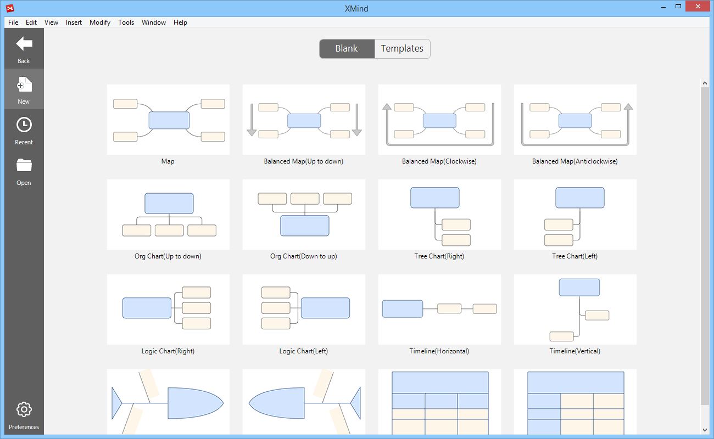The width and height of the screenshot is (714, 439).
Task: Open the Tools menu
Action: pyautogui.click(x=126, y=22)
